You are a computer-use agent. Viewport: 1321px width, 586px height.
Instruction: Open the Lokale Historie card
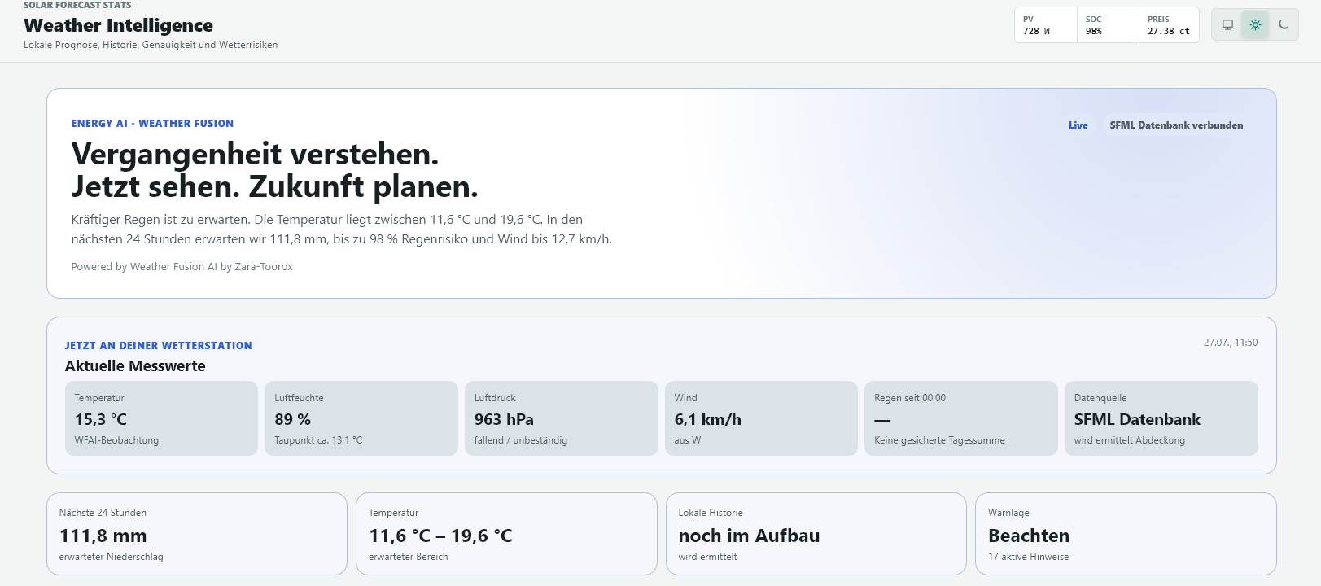816,534
